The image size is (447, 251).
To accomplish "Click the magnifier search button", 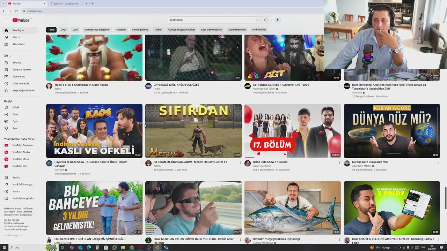I will coord(266,20).
